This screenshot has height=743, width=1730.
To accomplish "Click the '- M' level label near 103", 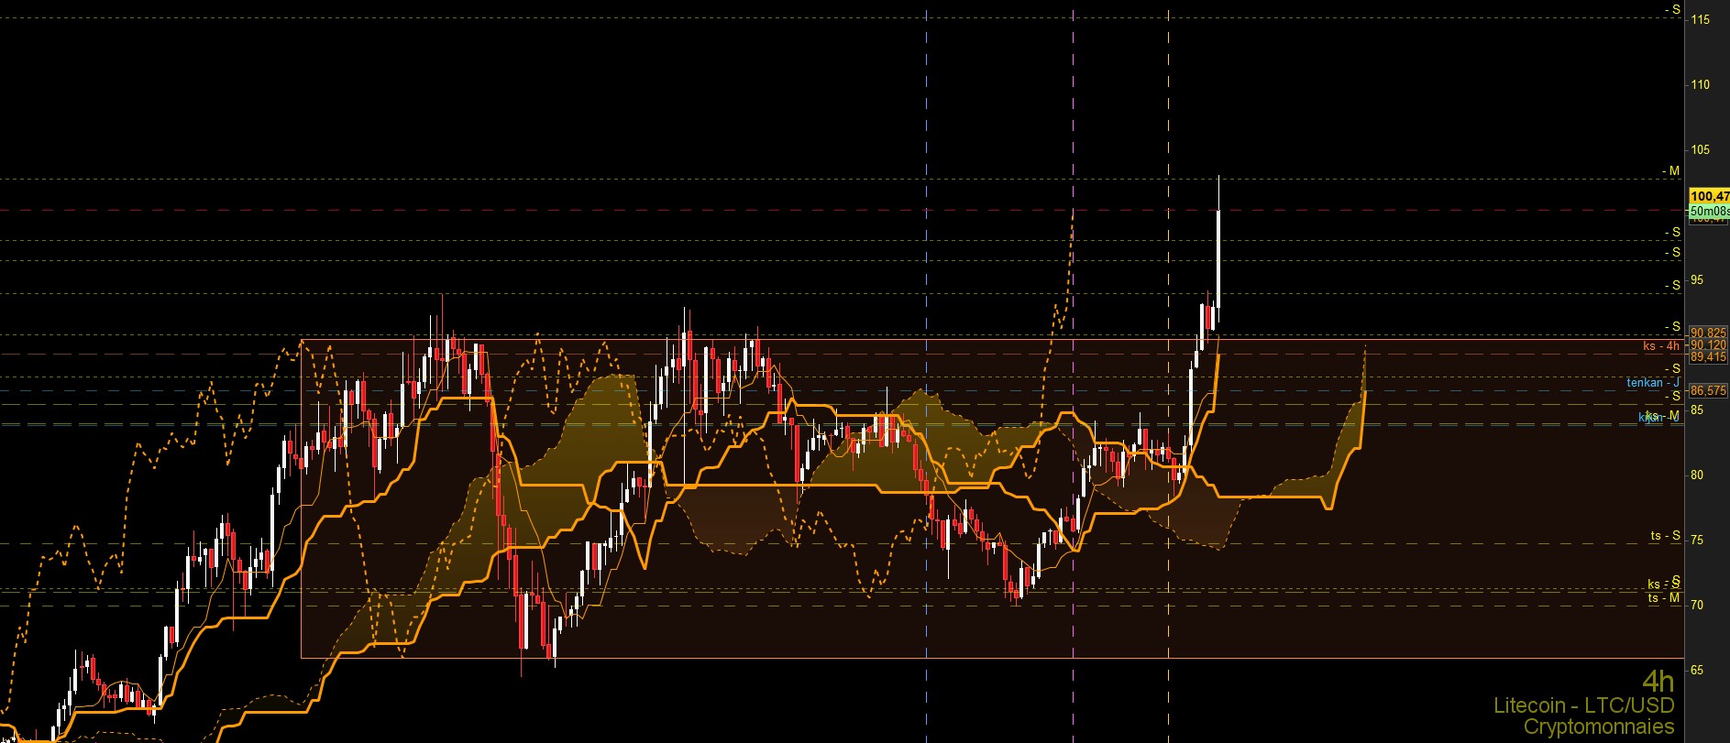I will tap(1670, 170).
